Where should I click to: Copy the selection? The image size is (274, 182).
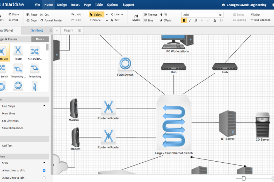click(32, 20)
